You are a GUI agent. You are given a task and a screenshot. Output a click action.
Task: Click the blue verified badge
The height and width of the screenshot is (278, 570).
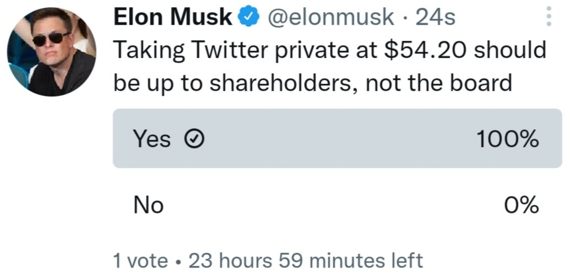click(248, 18)
